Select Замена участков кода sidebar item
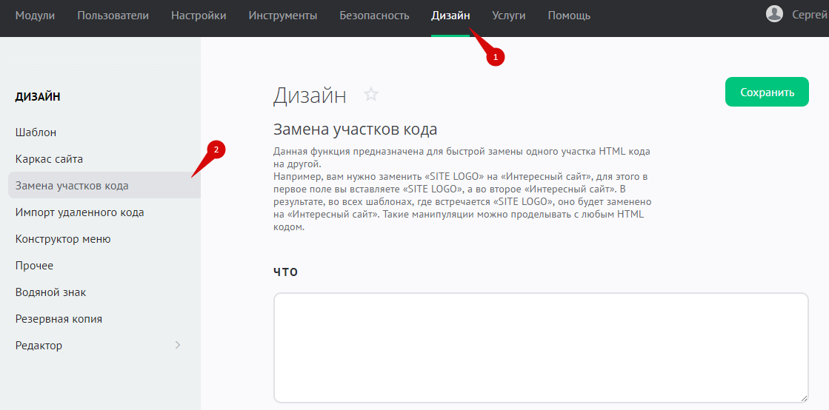829x410 pixels. click(x=72, y=186)
